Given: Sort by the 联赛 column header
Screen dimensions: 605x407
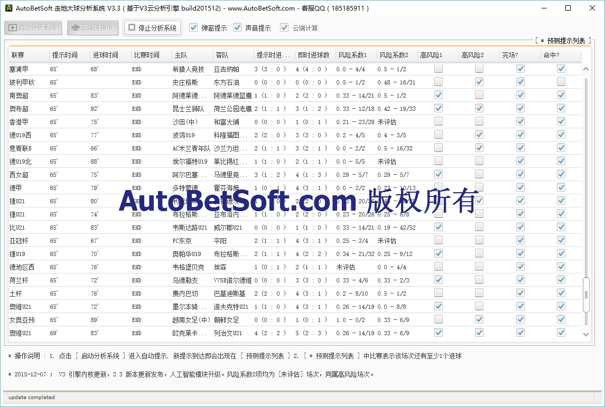Looking at the screenshot, I should 29,55.
